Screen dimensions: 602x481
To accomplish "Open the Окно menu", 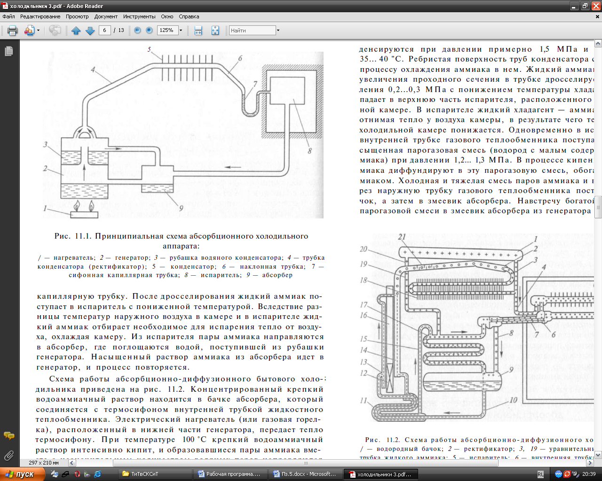I will (167, 16).
